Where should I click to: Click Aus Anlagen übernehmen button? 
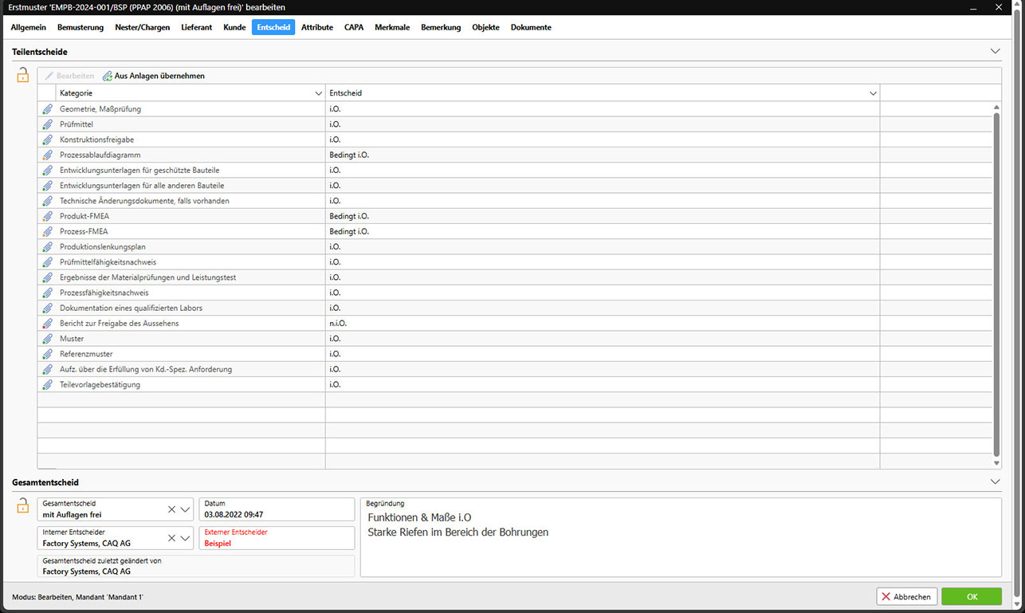coord(154,76)
